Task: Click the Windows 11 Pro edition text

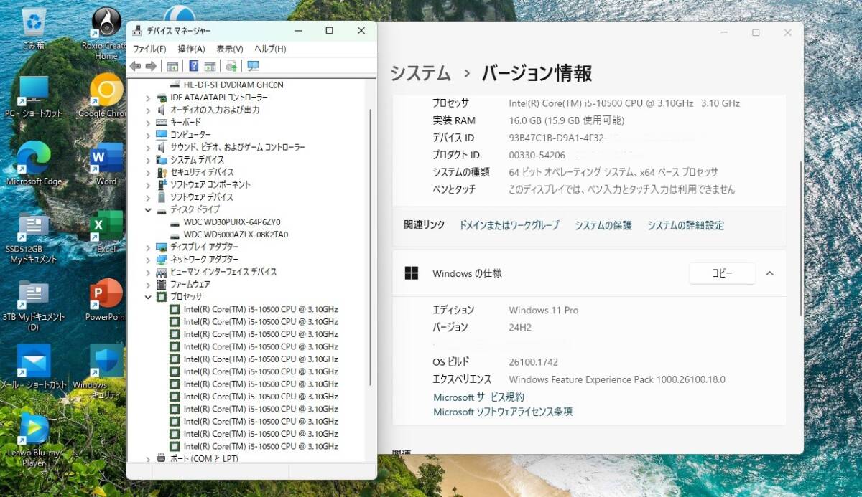Action: (544, 311)
